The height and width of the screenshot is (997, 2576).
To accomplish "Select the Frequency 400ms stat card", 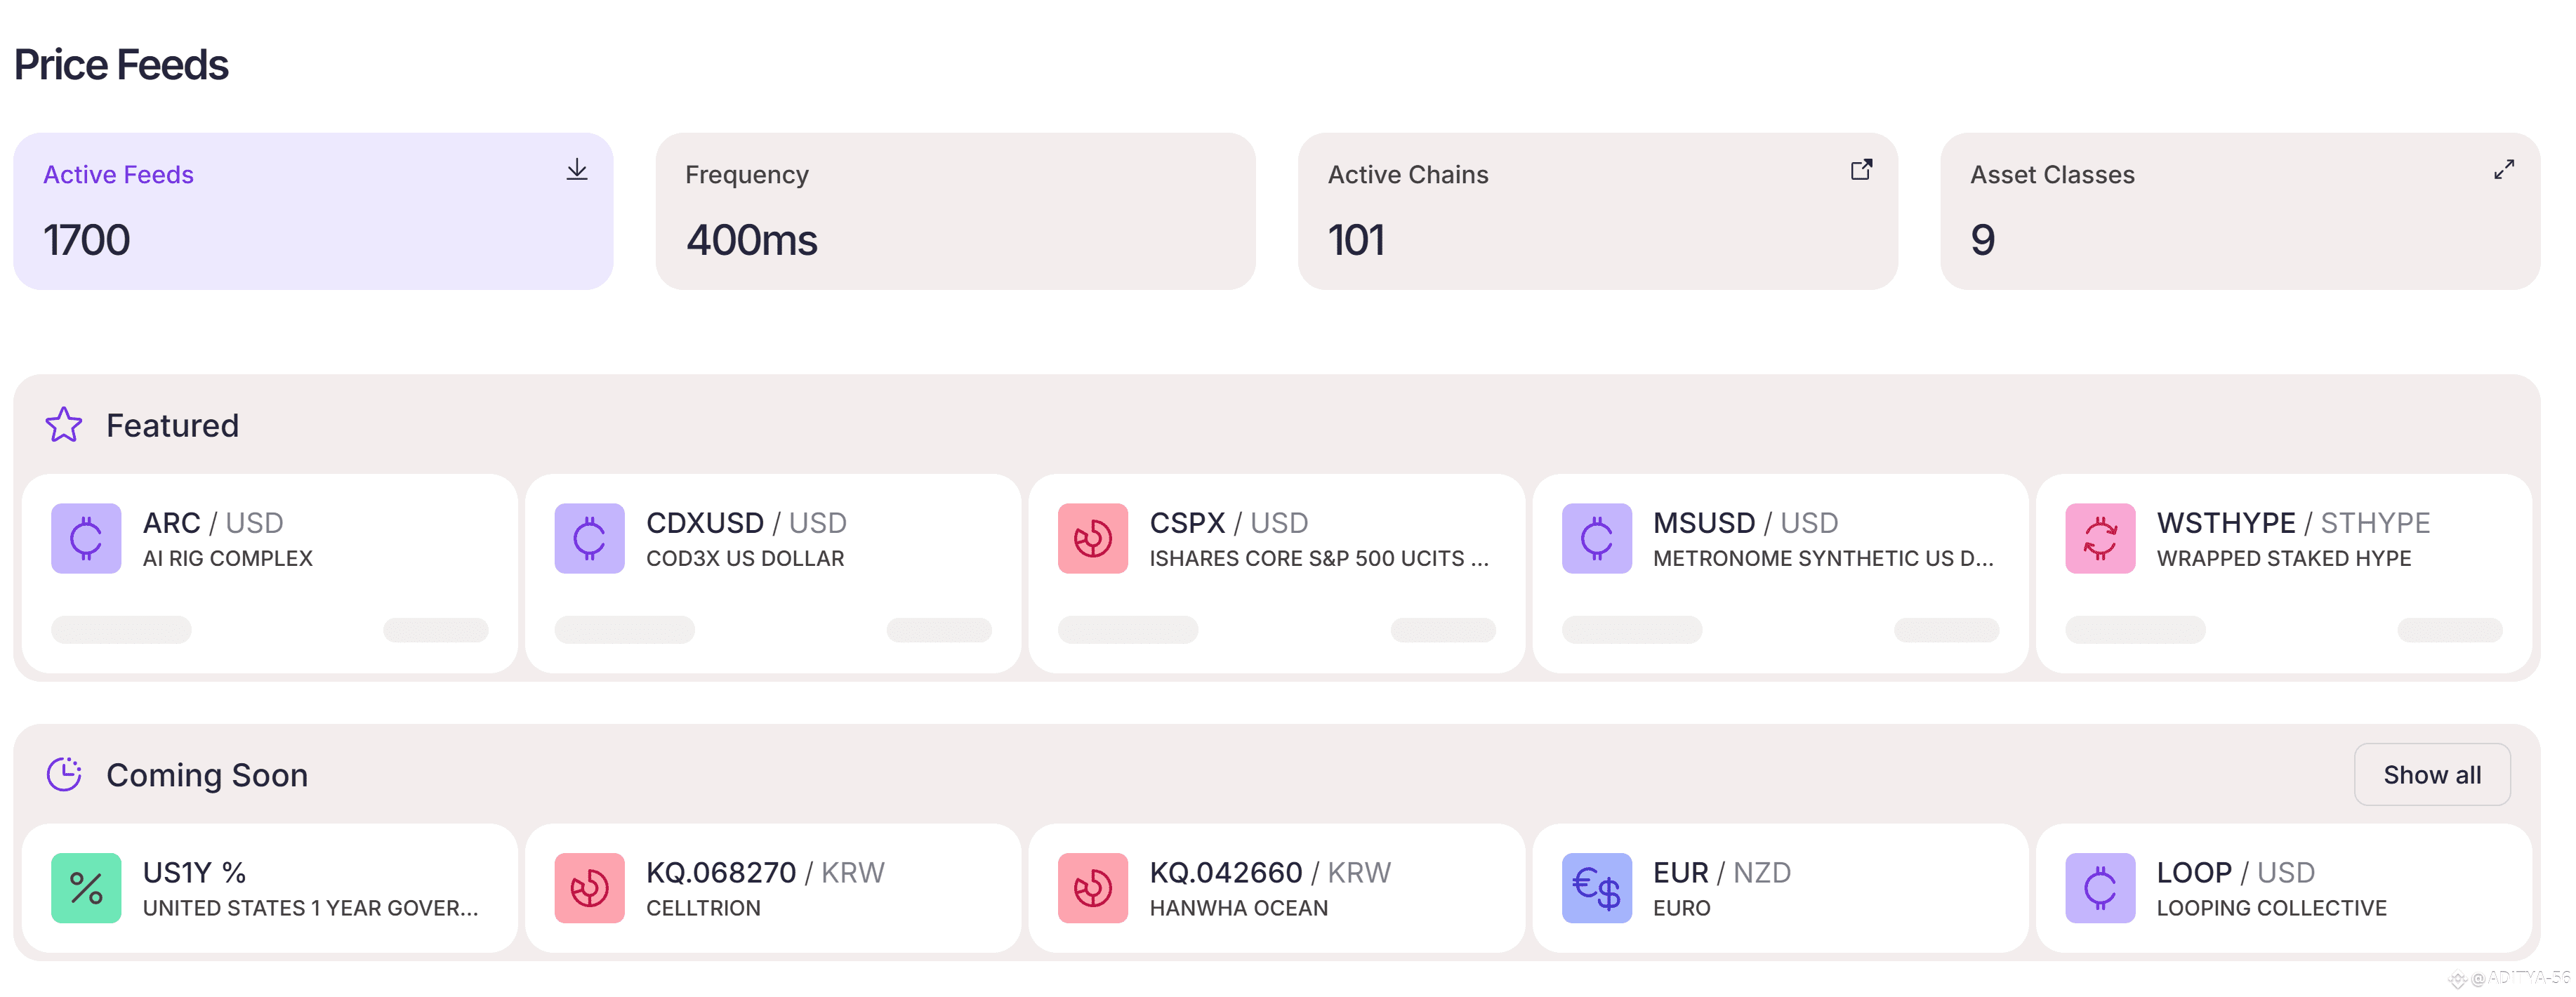I will click(955, 212).
